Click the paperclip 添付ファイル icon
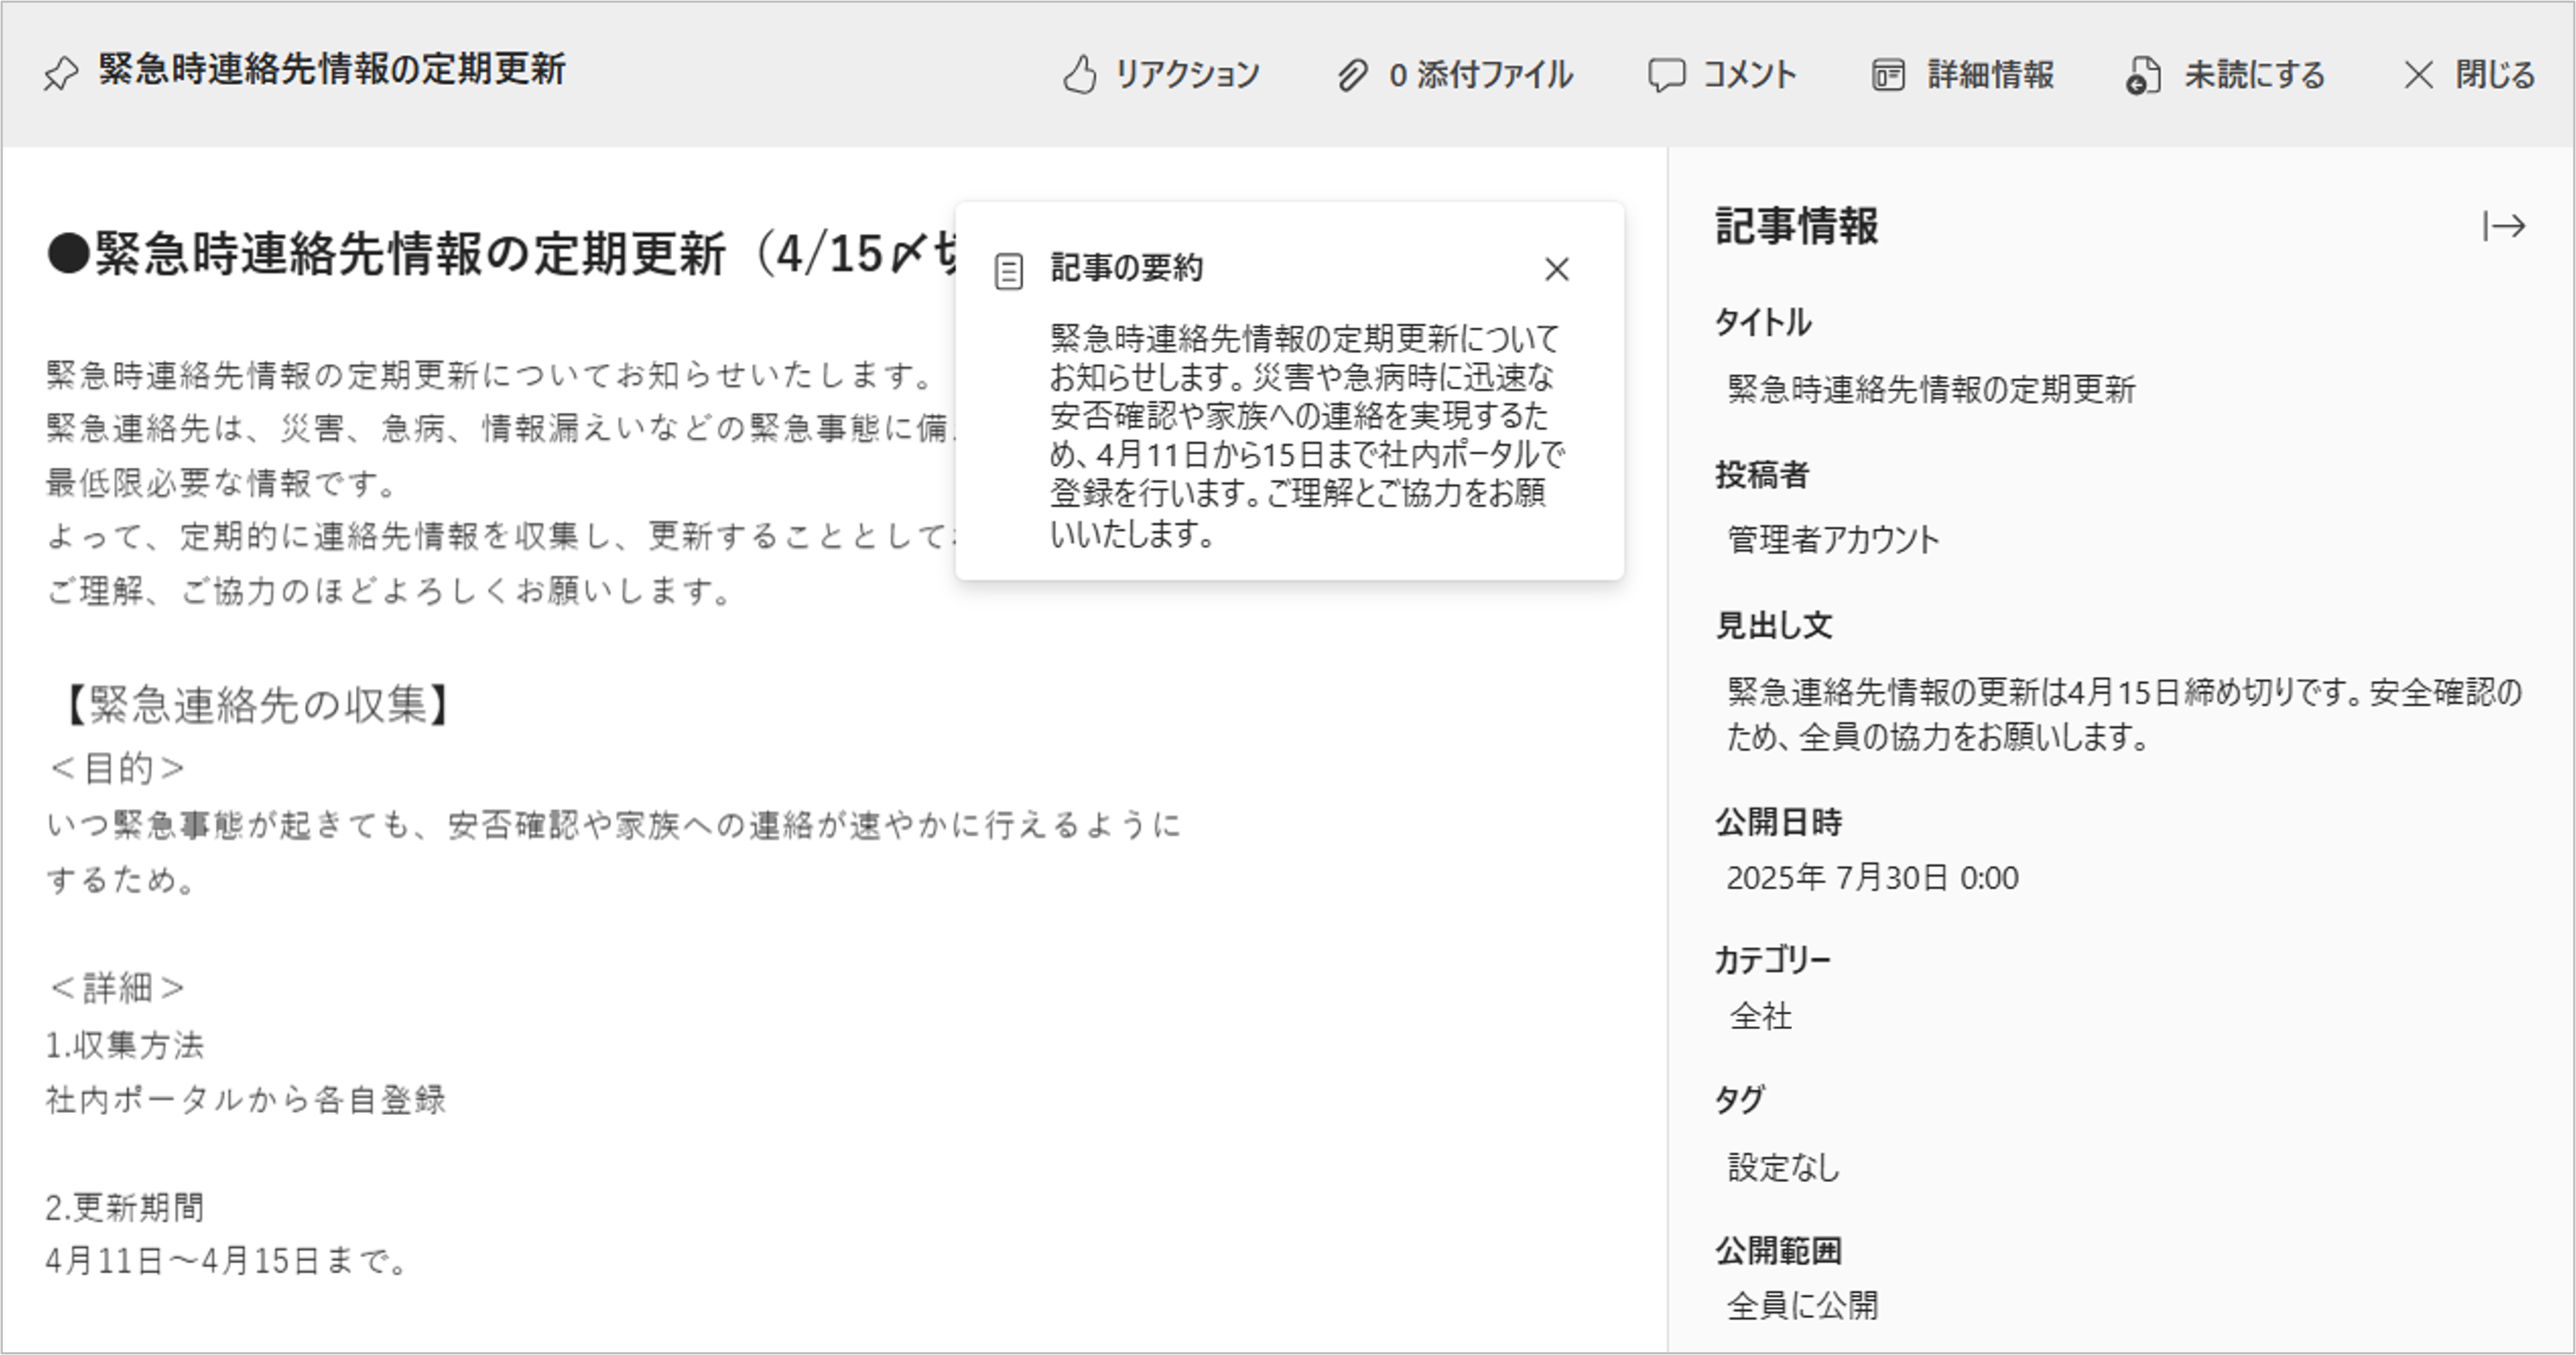Screen dimensions: 2576x1355 pyautogui.click(x=1352, y=75)
